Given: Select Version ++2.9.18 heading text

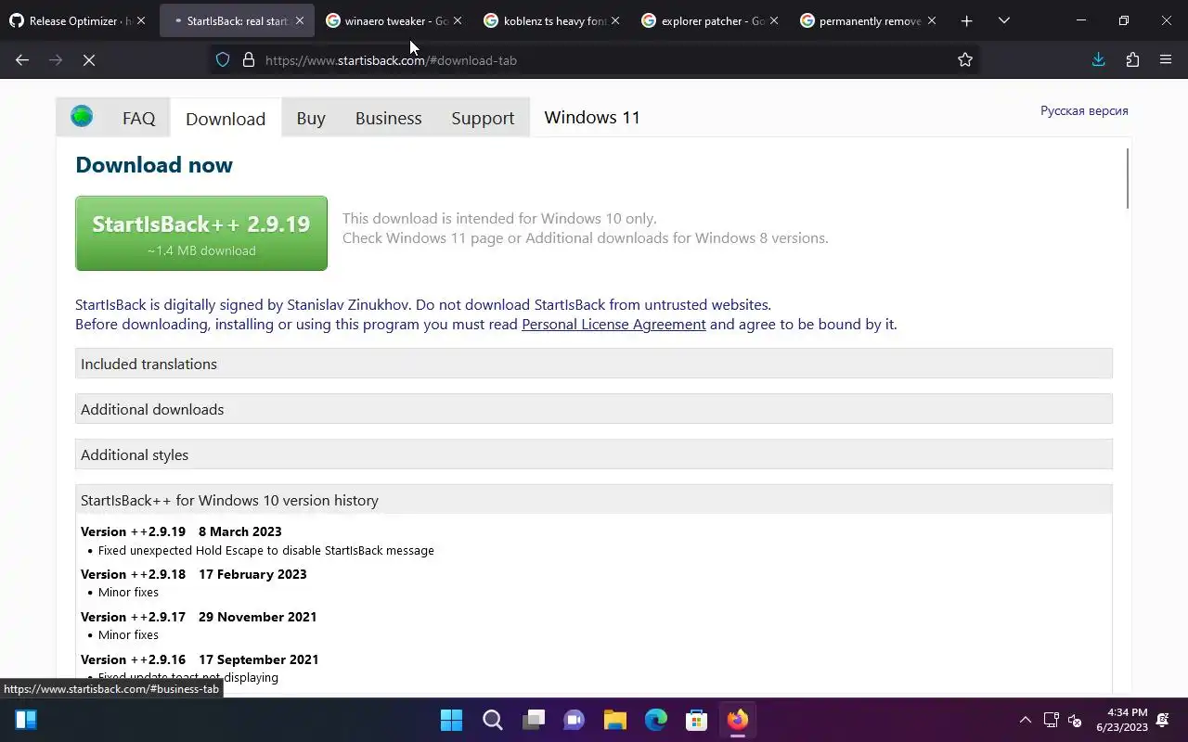Looking at the screenshot, I should point(133,574).
